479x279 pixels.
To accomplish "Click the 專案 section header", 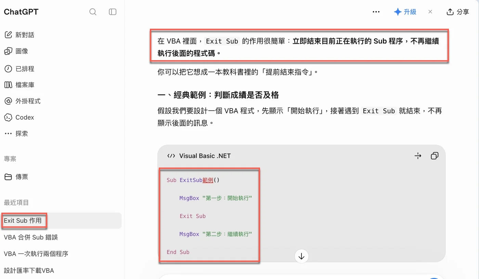I will pyautogui.click(x=10, y=159).
